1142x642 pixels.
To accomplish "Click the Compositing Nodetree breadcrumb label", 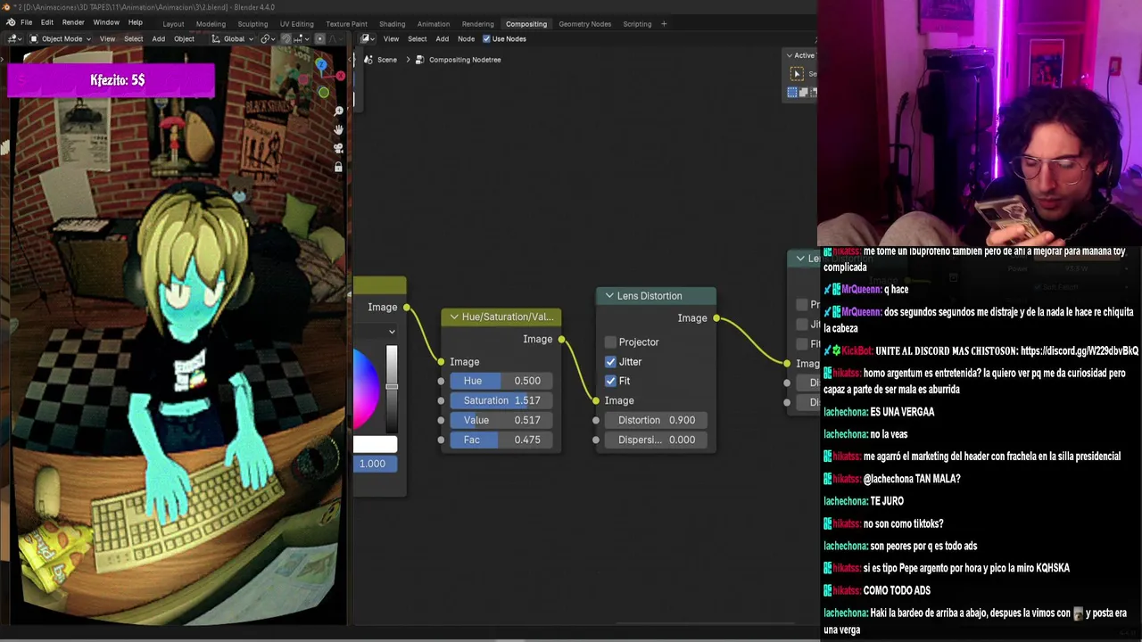I will (465, 60).
